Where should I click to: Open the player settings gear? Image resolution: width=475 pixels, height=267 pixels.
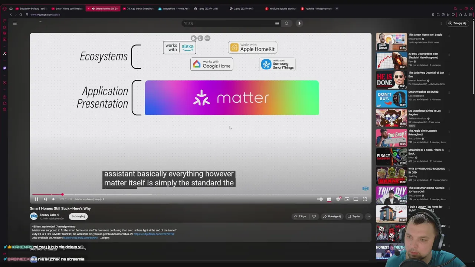click(x=338, y=199)
